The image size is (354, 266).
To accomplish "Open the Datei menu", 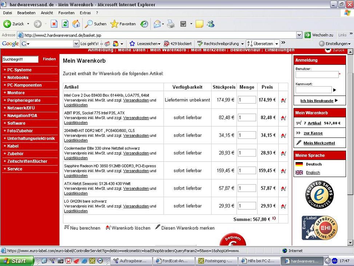I will [7, 13].
